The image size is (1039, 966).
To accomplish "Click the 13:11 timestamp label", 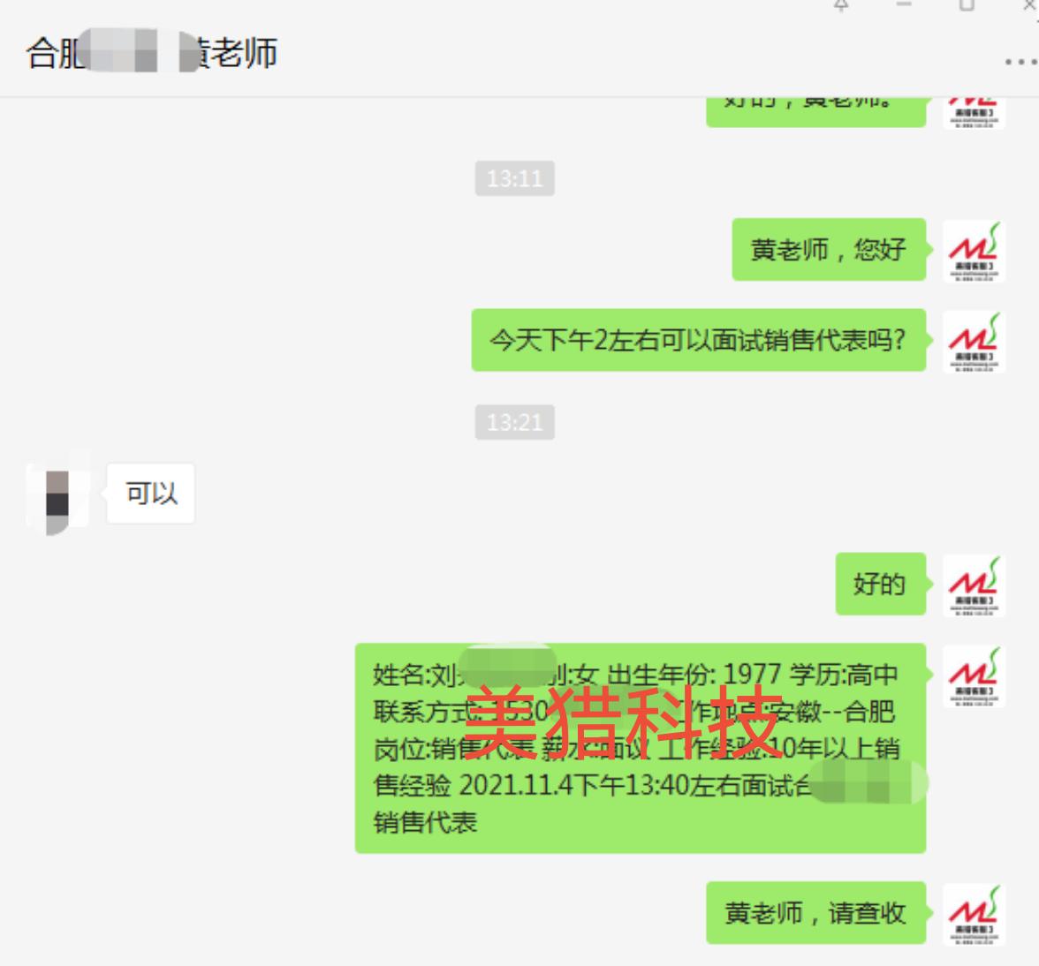I will tap(515, 178).
